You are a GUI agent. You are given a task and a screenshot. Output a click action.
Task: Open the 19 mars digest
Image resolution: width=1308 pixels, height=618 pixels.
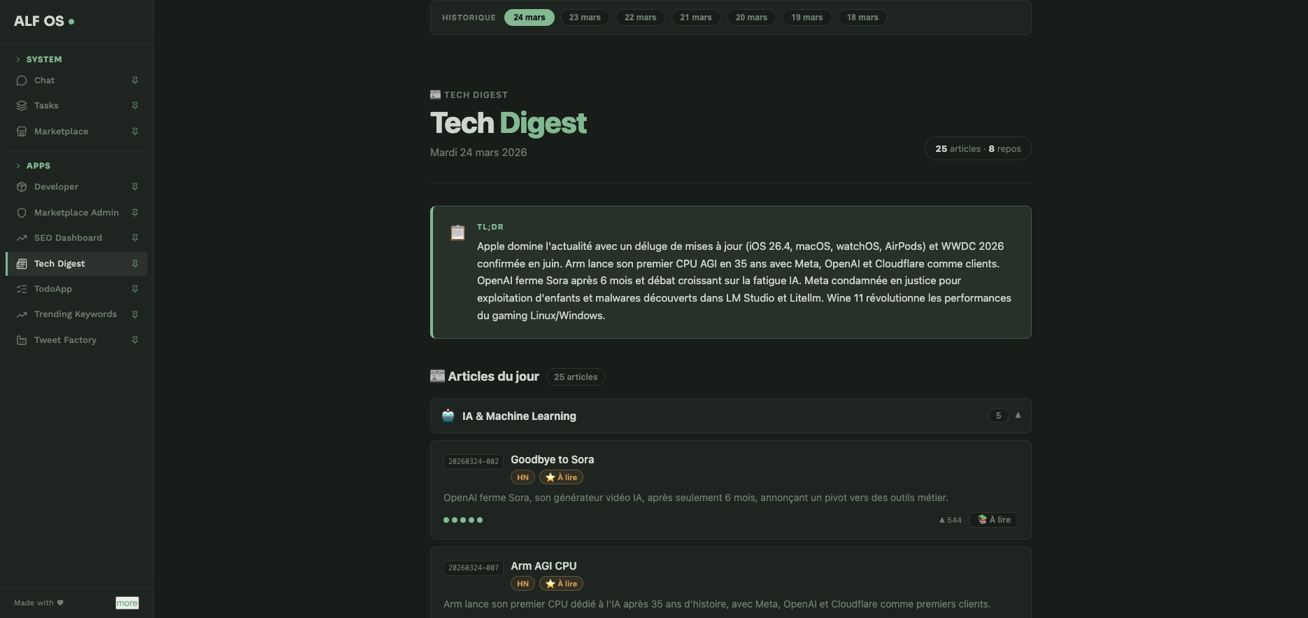(806, 17)
